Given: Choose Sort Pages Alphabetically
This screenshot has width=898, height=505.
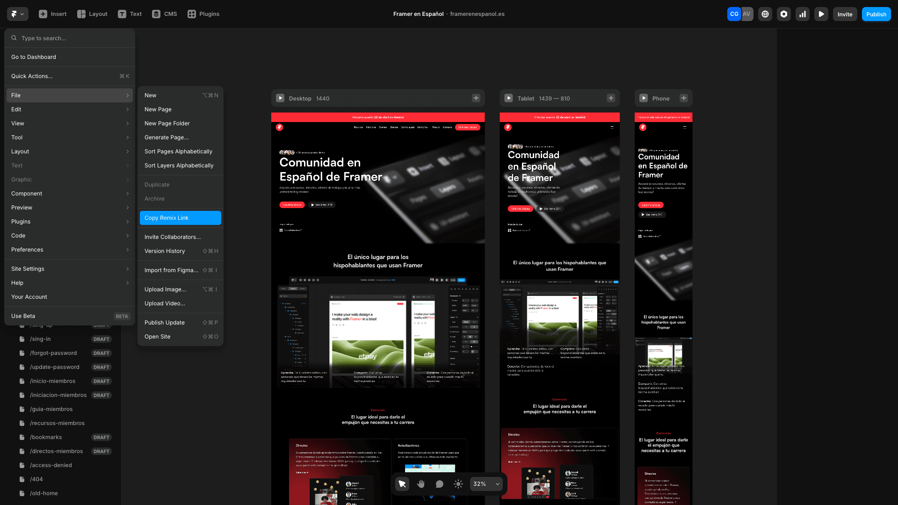Looking at the screenshot, I should click(181, 151).
